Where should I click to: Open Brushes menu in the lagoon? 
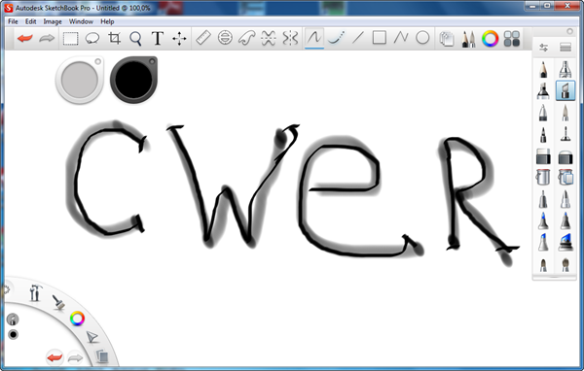click(58, 303)
